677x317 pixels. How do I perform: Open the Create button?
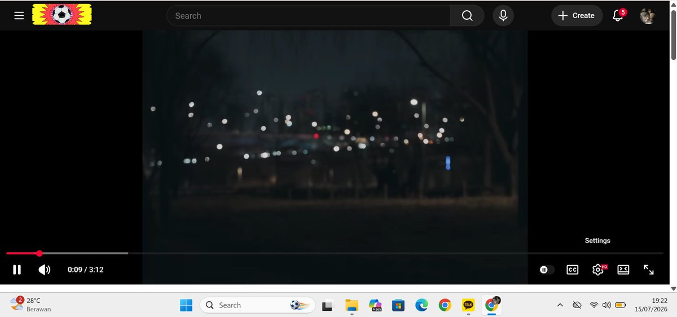577,16
